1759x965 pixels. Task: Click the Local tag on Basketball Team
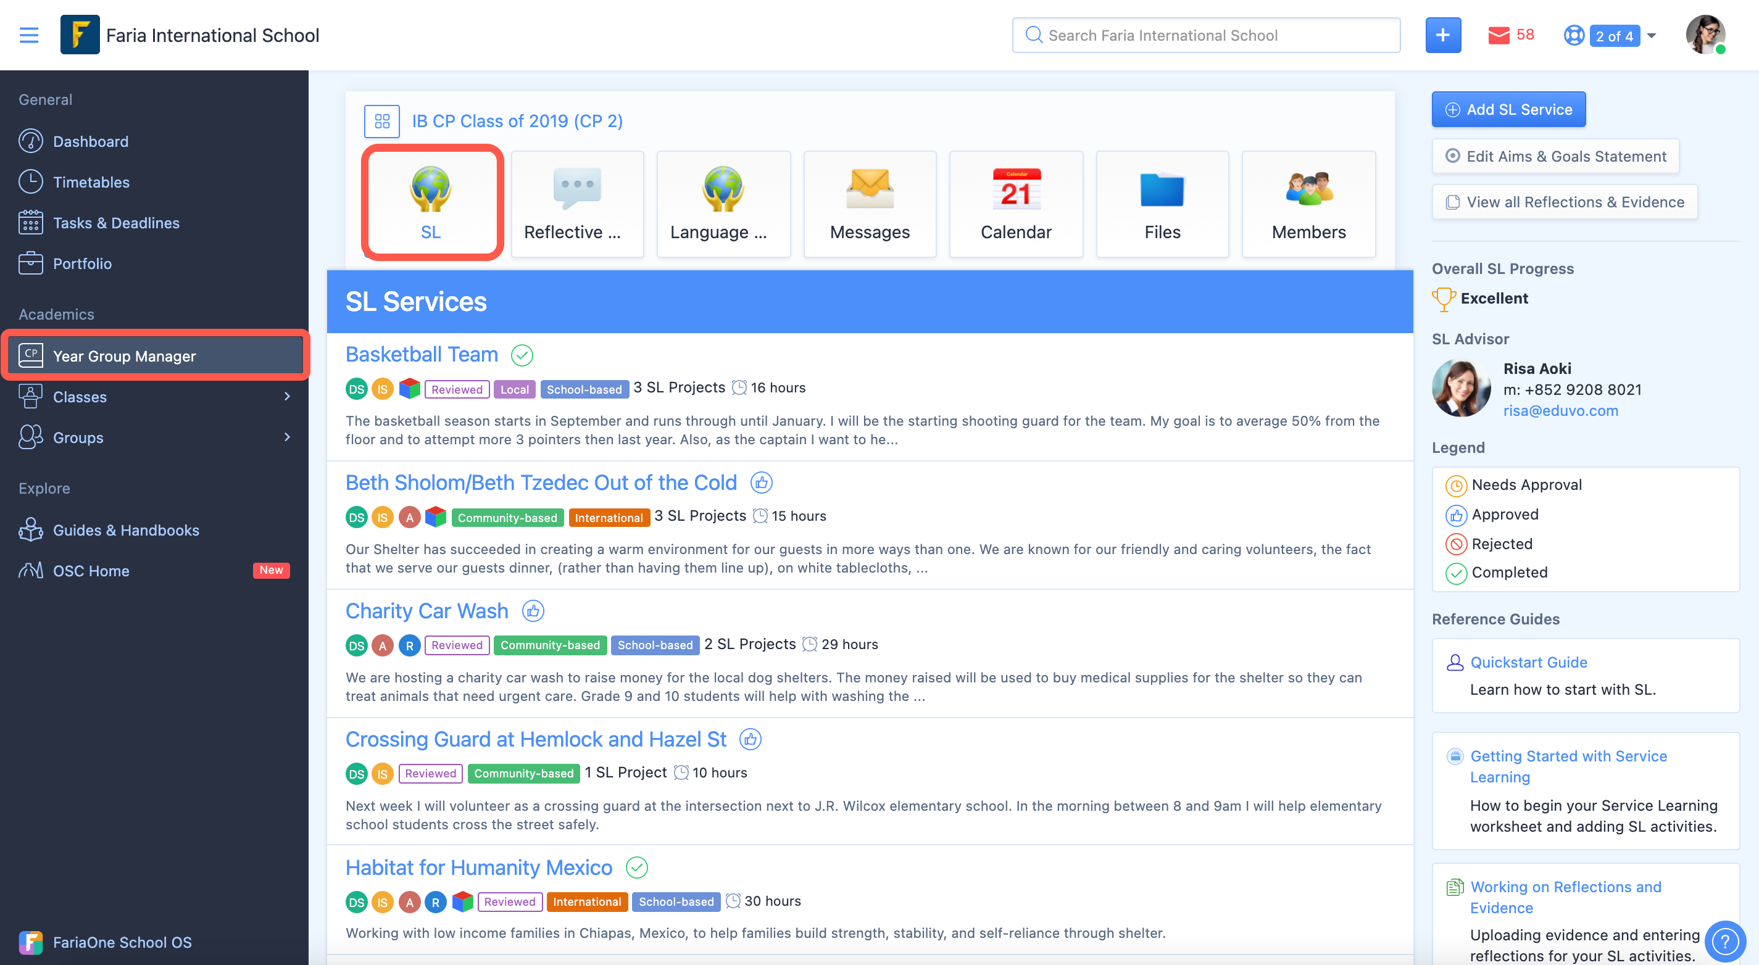(514, 389)
